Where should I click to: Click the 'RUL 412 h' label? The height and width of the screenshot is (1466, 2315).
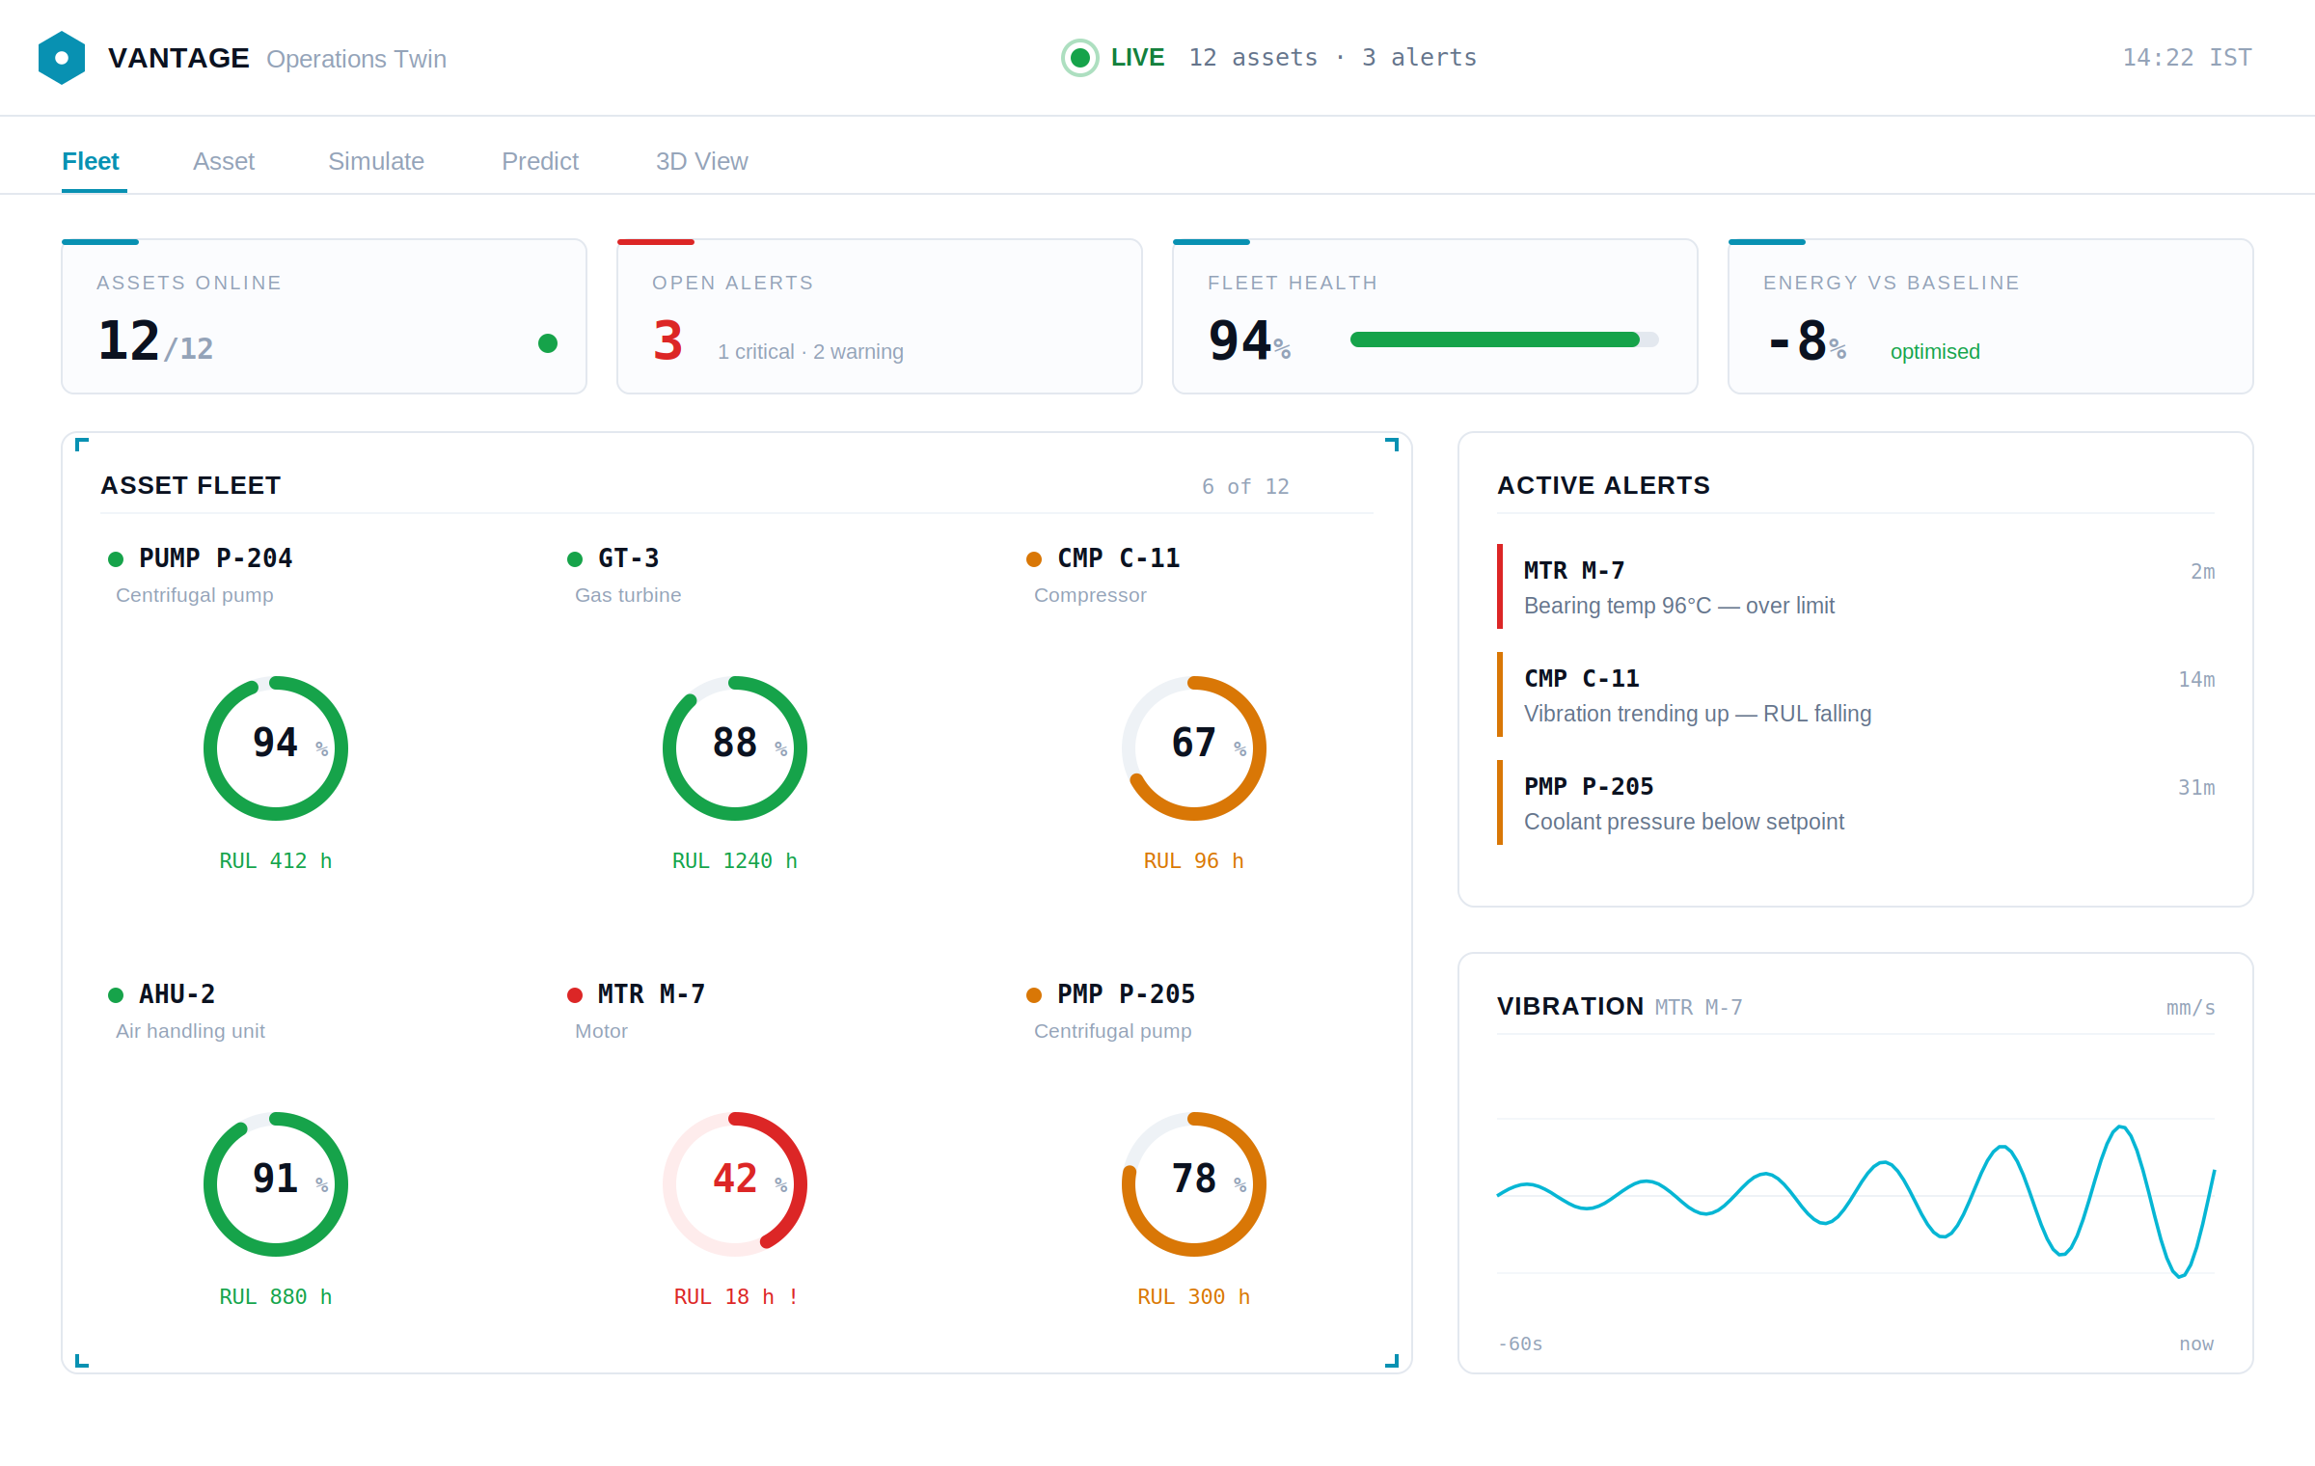(276, 860)
